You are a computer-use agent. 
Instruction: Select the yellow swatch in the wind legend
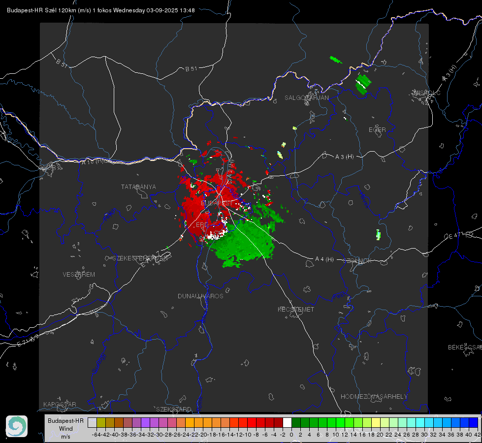coord(376,422)
